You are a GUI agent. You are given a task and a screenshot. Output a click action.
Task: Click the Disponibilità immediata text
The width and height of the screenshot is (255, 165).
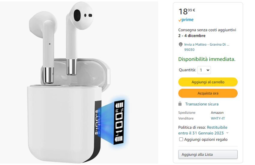[207, 59]
